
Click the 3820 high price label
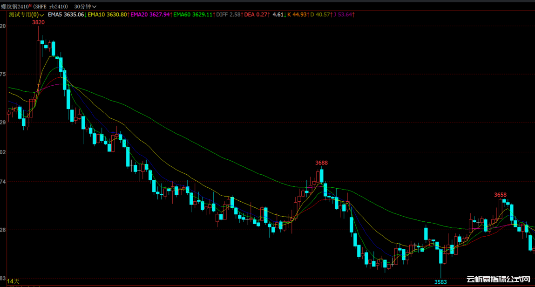(x=38, y=22)
